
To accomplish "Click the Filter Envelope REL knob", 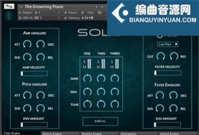I will pyautogui.click(x=173, y=108).
